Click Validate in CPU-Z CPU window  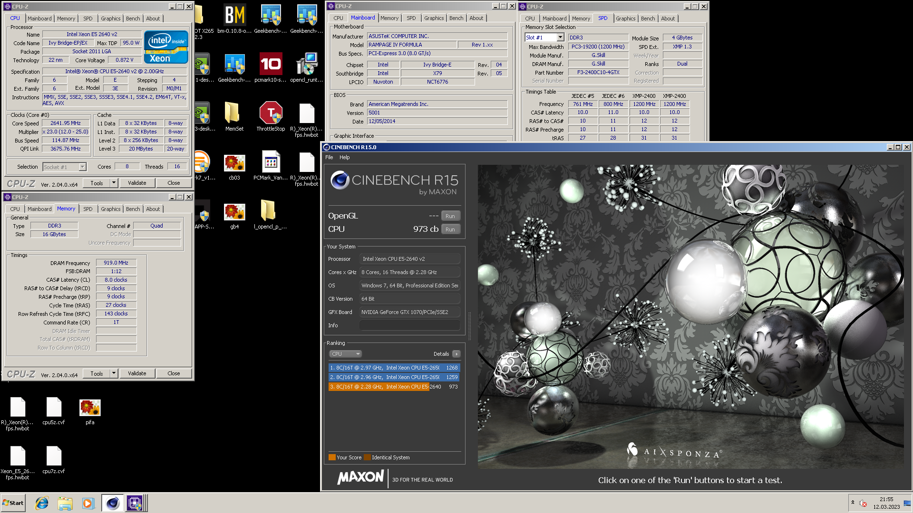pyautogui.click(x=137, y=183)
